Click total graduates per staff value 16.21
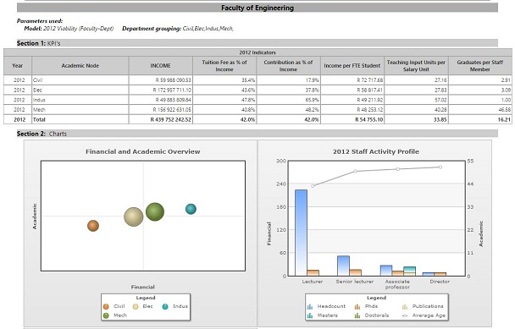 (505, 120)
